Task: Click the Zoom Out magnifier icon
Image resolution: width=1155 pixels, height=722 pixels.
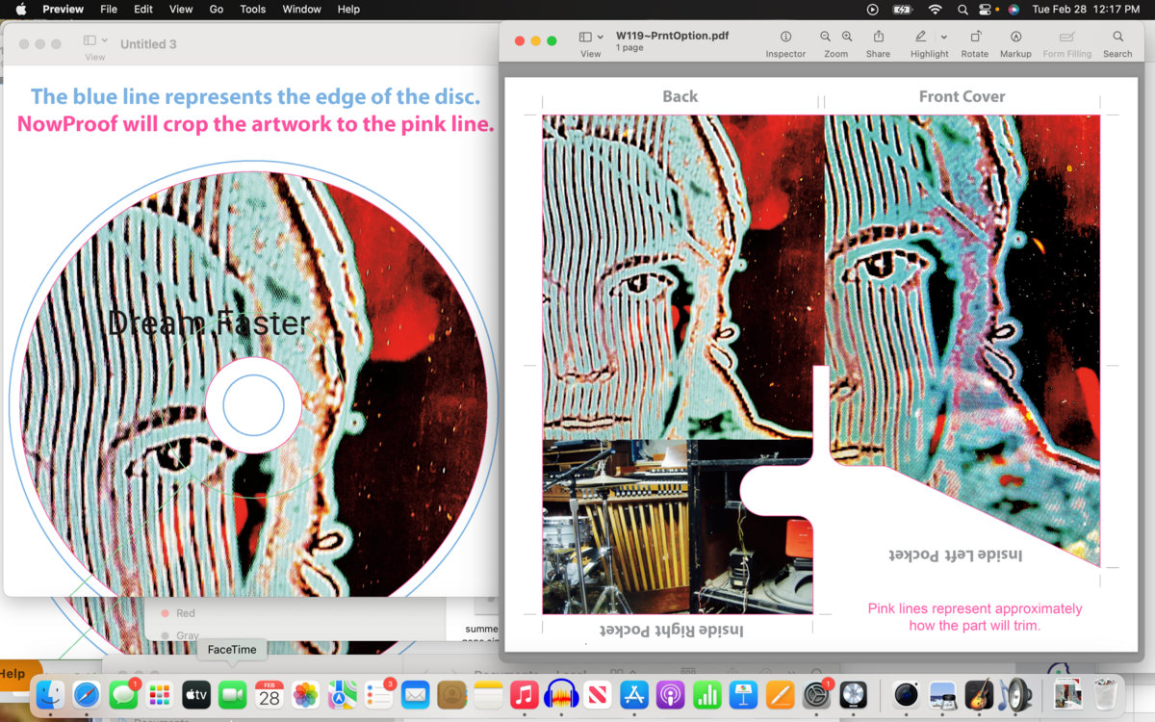Action: (x=826, y=37)
